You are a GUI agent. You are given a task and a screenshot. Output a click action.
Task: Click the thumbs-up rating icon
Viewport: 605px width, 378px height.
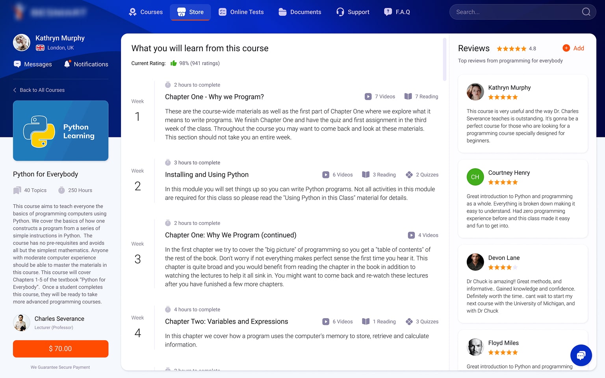[173, 63]
